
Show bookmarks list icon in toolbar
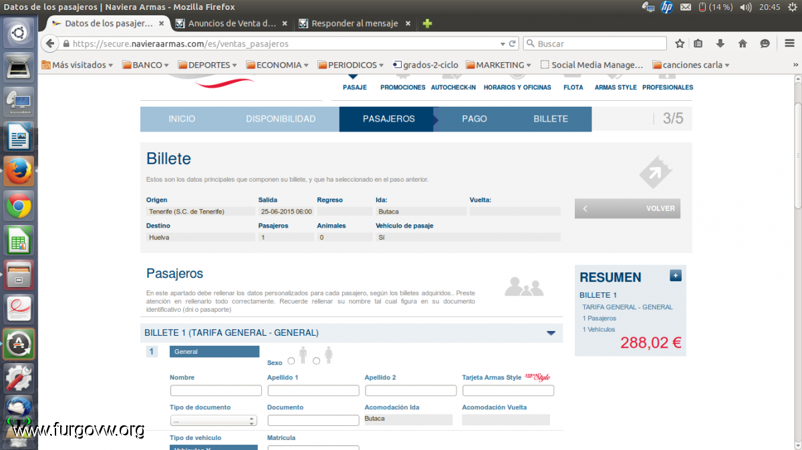pyautogui.click(x=698, y=43)
